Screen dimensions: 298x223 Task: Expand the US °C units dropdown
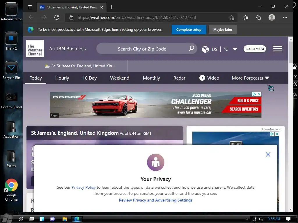tap(235, 49)
